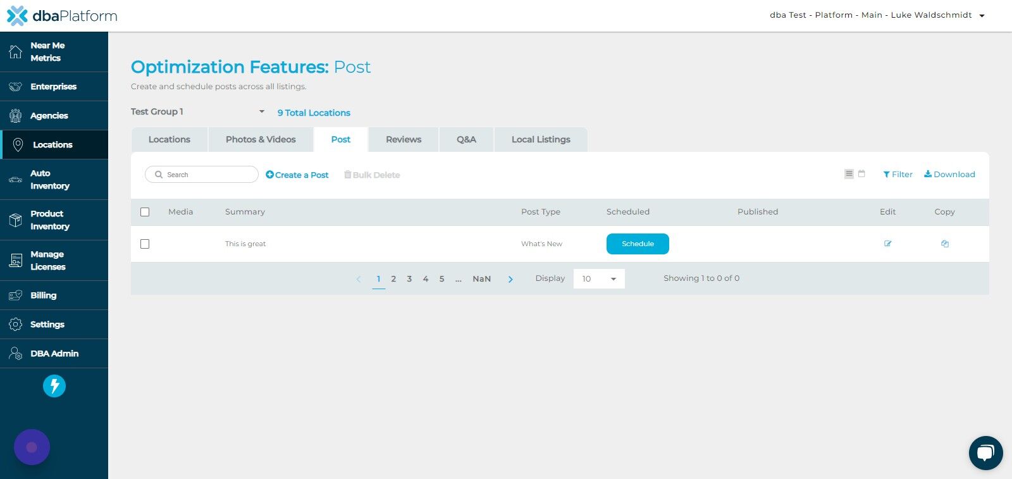Open Agencies in the sidebar
The height and width of the screenshot is (479, 1012).
click(x=54, y=116)
